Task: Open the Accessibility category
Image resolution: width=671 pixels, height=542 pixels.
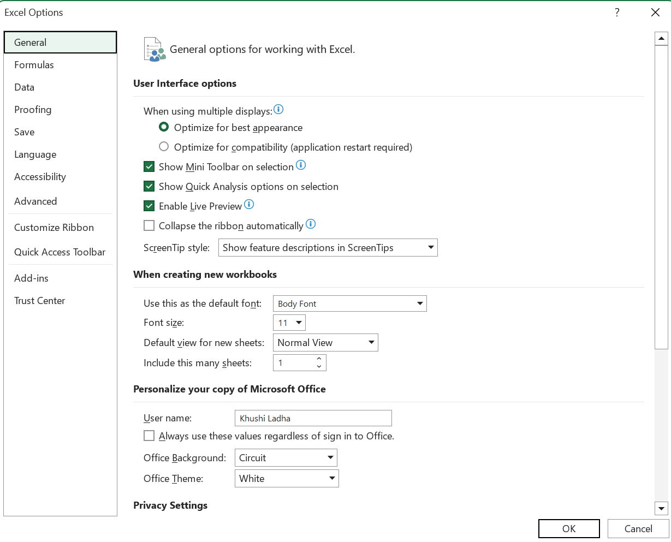Action: point(60,176)
